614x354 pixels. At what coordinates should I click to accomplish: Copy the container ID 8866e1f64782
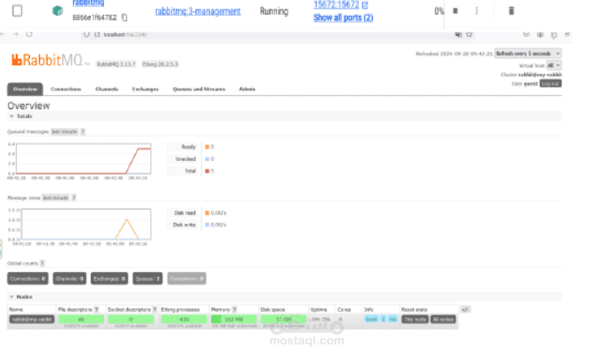click(124, 18)
